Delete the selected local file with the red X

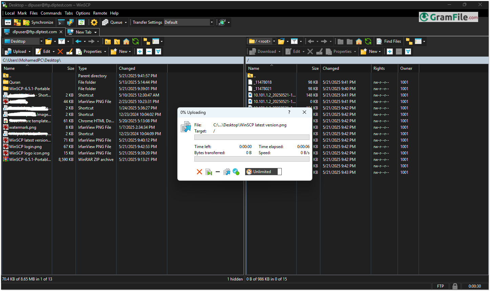(x=60, y=51)
